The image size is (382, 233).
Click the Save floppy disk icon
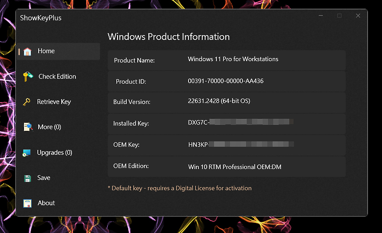pyautogui.click(x=27, y=178)
